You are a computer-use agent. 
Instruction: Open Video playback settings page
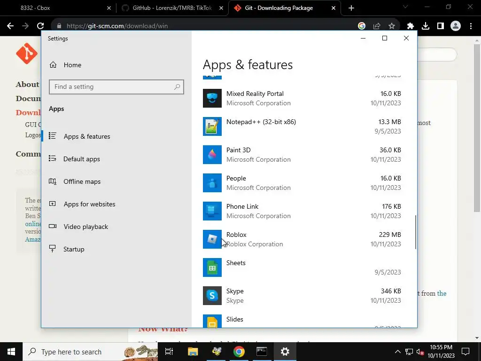tap(86, 227)
